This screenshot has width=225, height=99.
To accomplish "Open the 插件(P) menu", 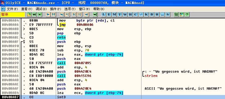I will pos(56,9).
